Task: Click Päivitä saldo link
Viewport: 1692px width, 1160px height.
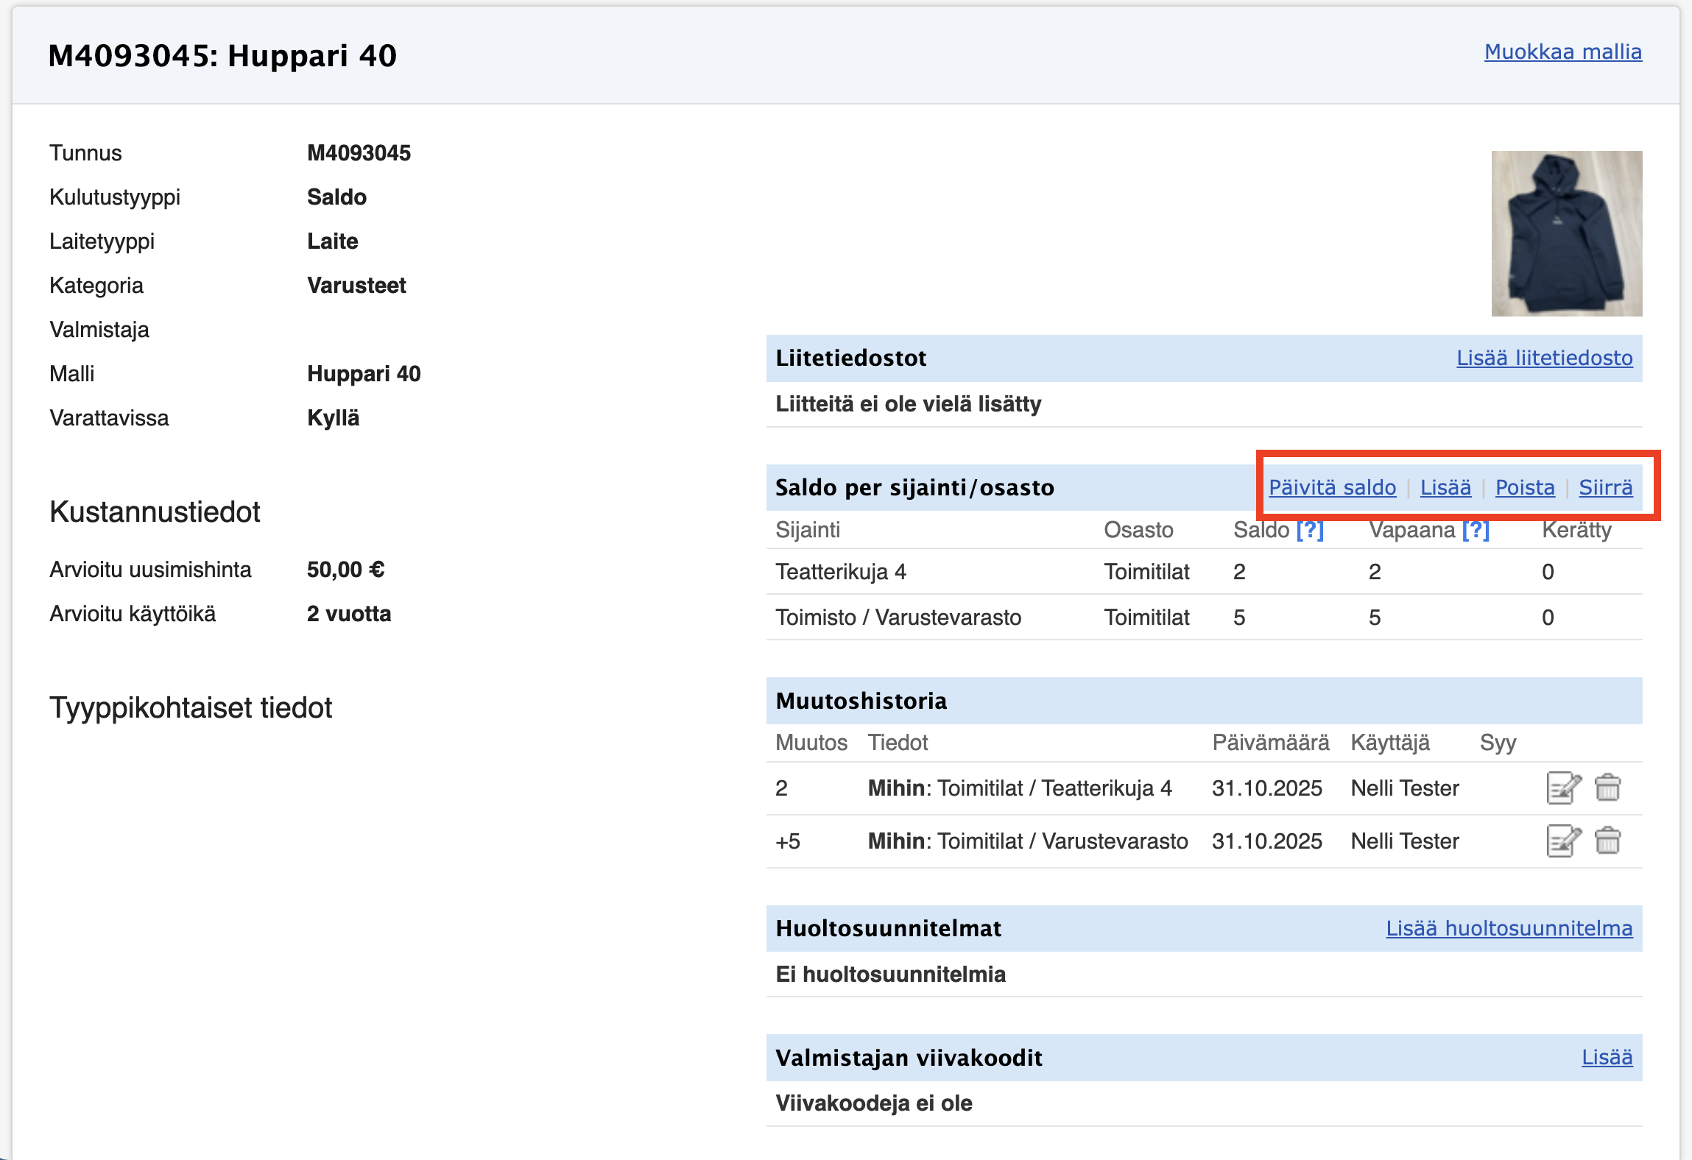Action: tap(1332, 488)
